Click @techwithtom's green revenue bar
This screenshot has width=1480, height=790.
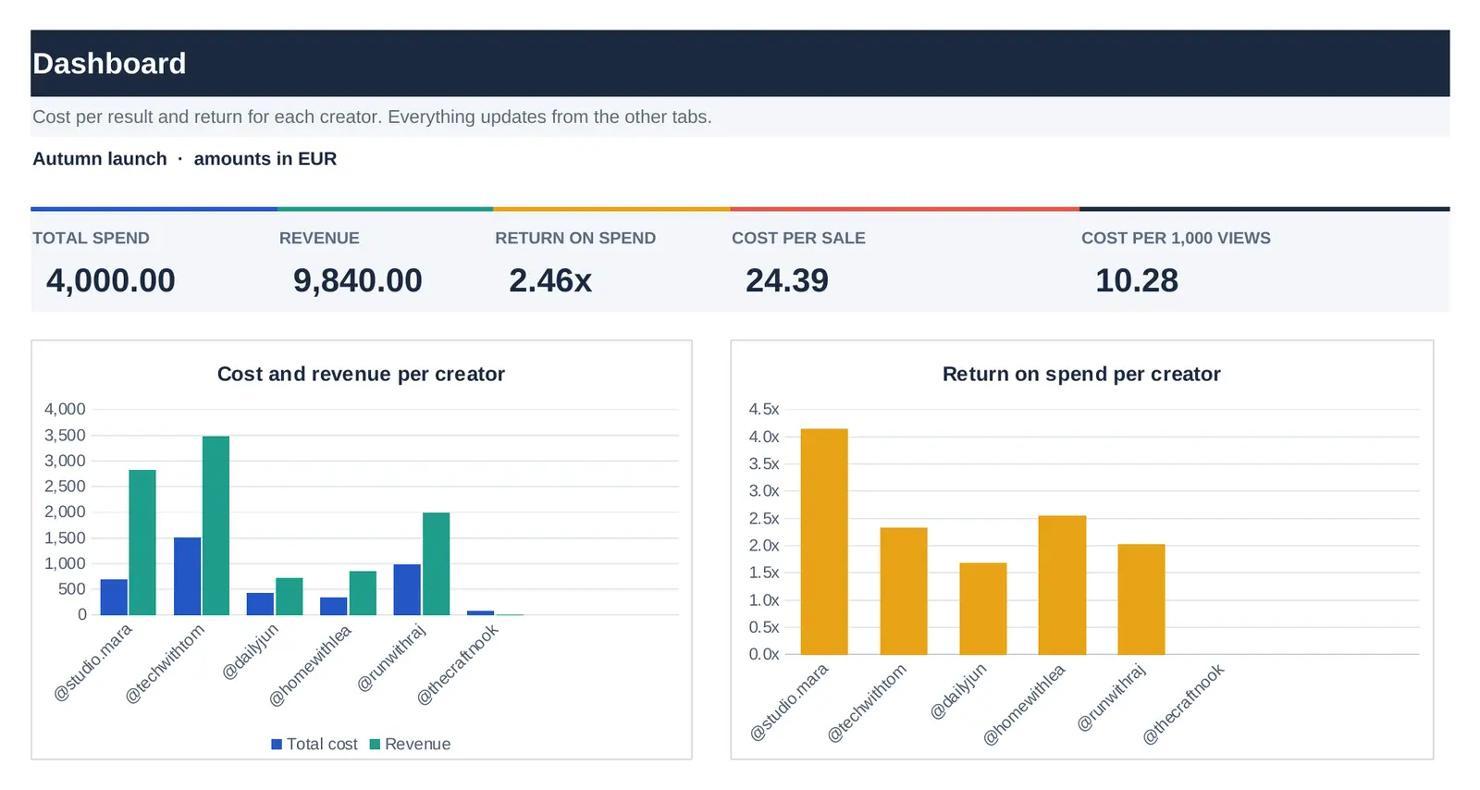216,525
